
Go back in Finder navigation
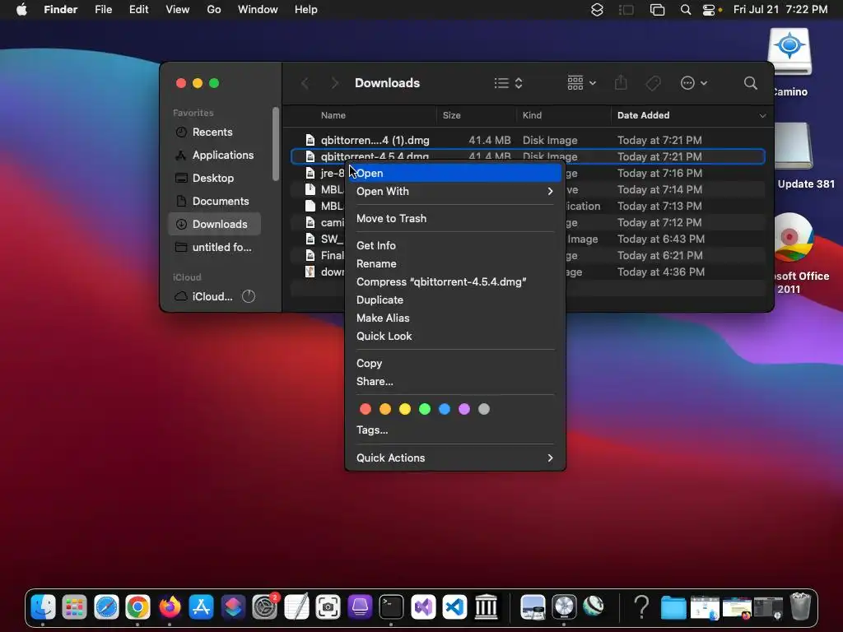[305, 83]
